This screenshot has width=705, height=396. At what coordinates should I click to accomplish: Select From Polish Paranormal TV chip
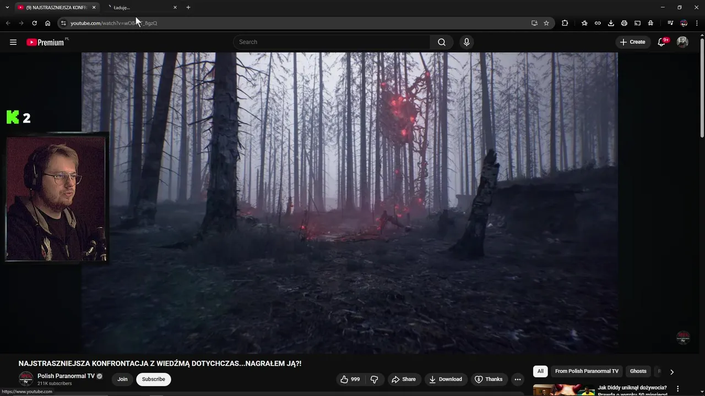[587, 371]
